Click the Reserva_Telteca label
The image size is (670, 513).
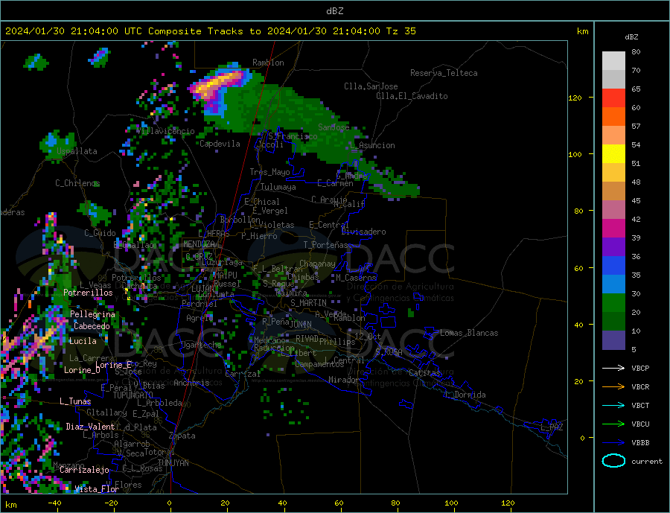[444, 73]
